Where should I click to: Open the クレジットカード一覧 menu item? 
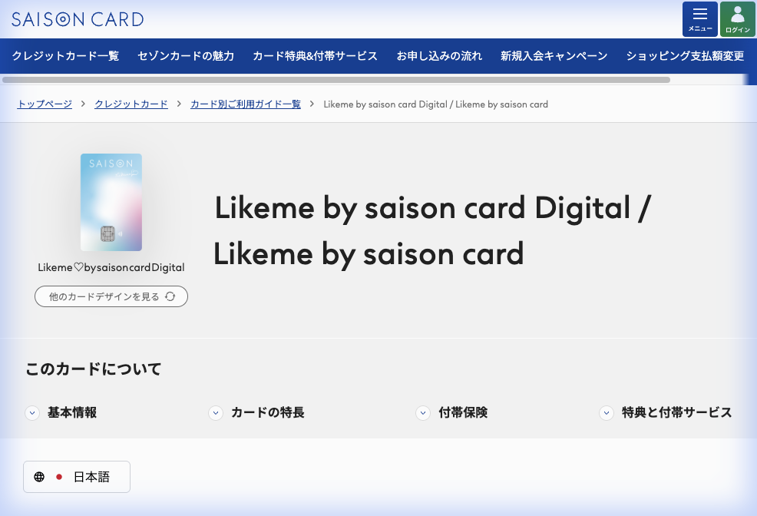(x=64, y=55)
